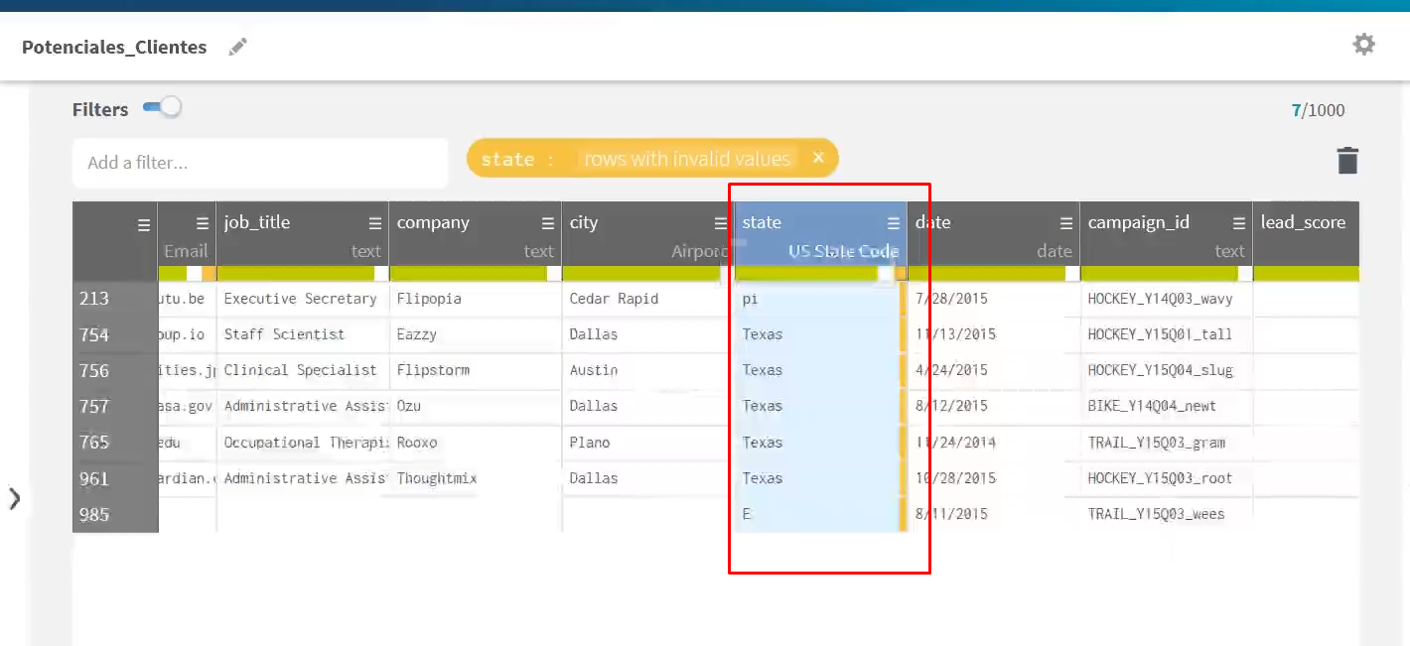This screenshot has width=1410, height=646.
Task: Remove the state filter with its X
Action: coord(818,158)
